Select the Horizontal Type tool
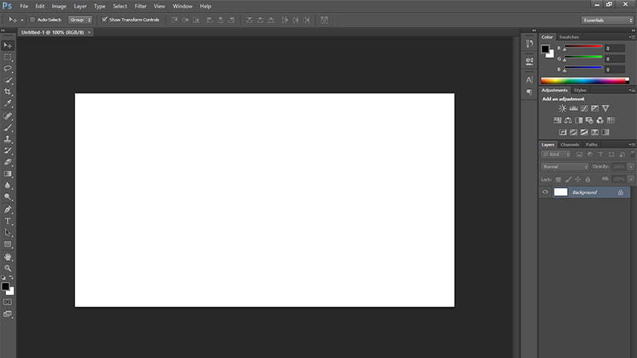 click(x=7, y=221)
